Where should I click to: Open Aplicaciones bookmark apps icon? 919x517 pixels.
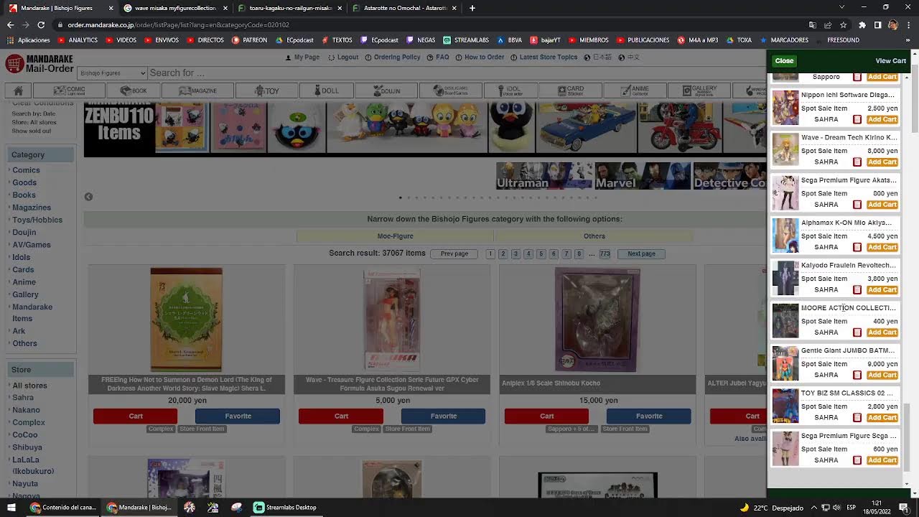point(29,40)
